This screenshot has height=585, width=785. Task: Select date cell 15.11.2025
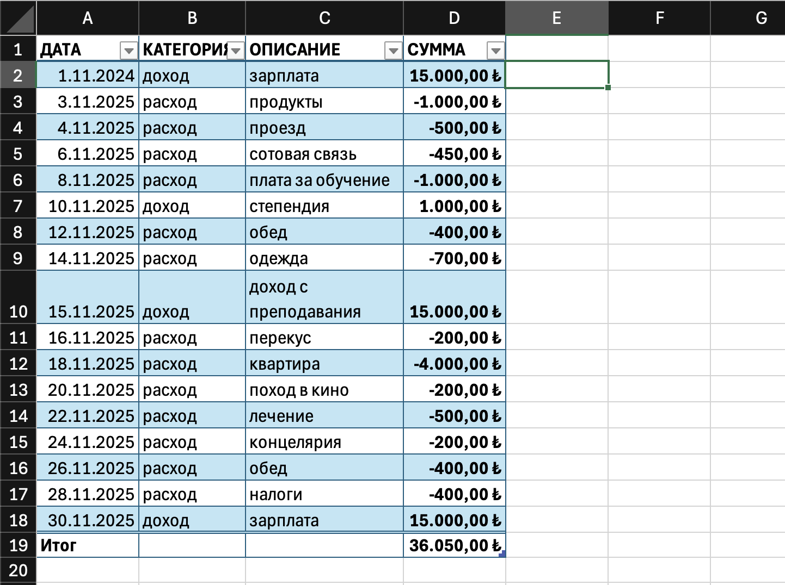(x=88, y=297)
